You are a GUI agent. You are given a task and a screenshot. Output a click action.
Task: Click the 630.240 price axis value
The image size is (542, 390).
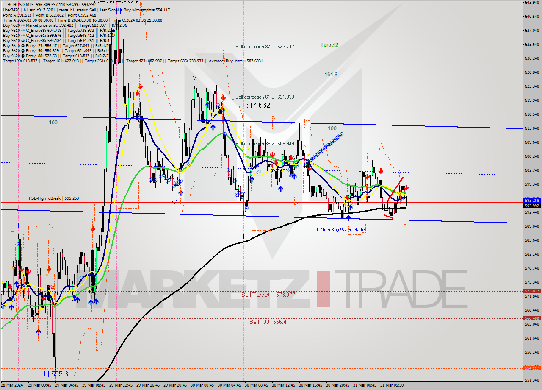click(531, 58)
